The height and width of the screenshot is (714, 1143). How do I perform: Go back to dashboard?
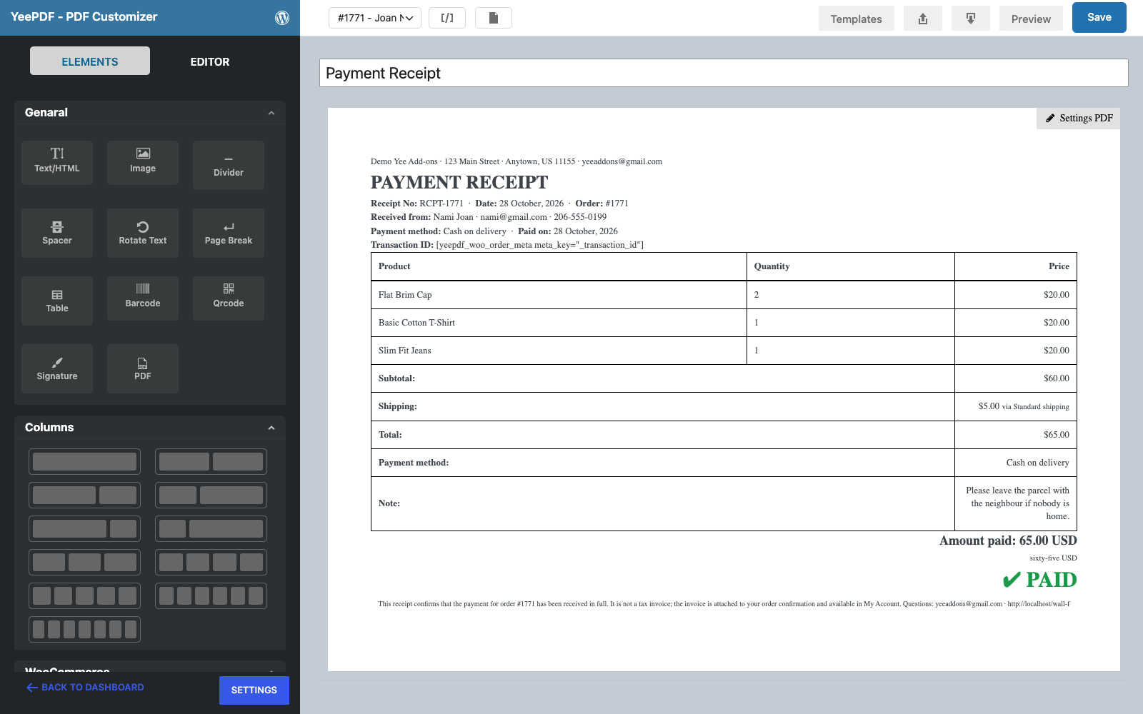tap(86, 688)
